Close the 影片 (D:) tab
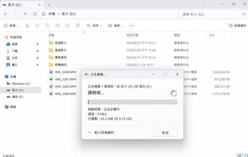This screenshot has width=248, height=157. [x=39, y=5]
